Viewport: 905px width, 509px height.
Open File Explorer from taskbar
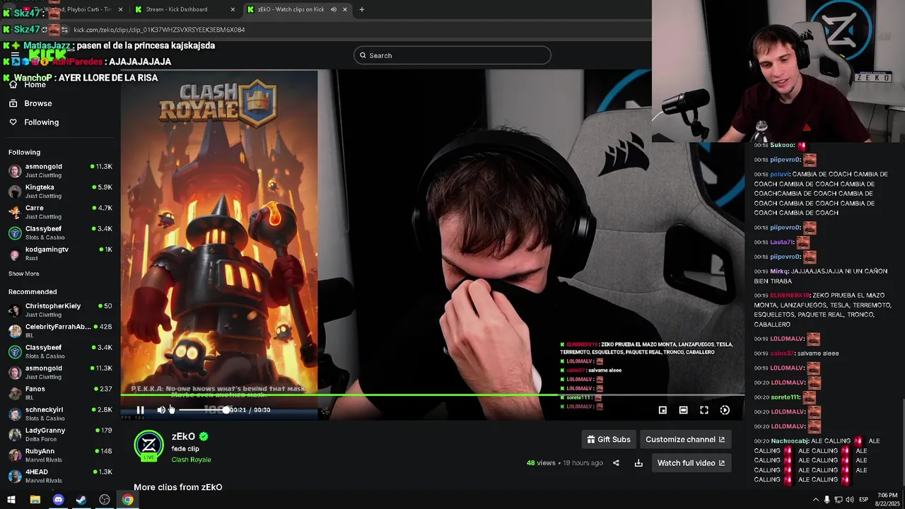pyautogui.click(x=35, y=500)
